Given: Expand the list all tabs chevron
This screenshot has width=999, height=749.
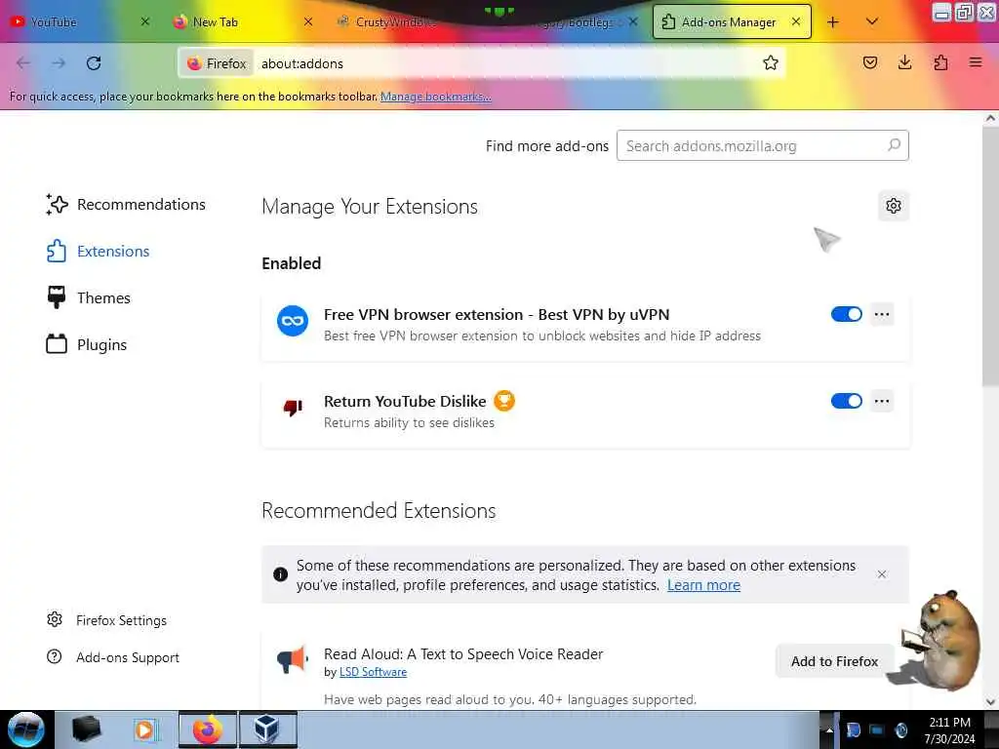Looking at the screenshot, I should tap(872, 21).
